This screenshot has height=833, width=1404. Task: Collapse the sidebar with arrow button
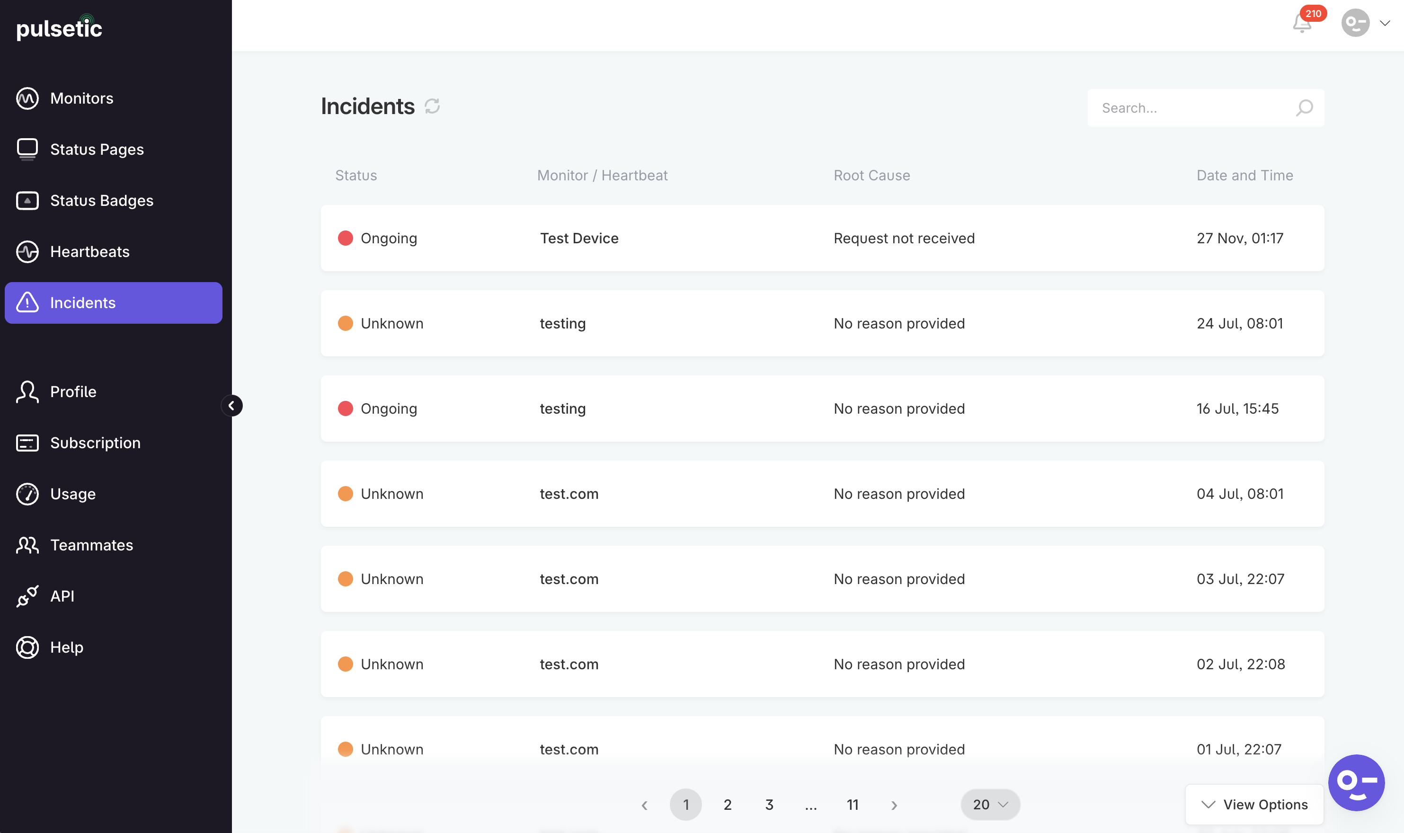coord(231,405)
